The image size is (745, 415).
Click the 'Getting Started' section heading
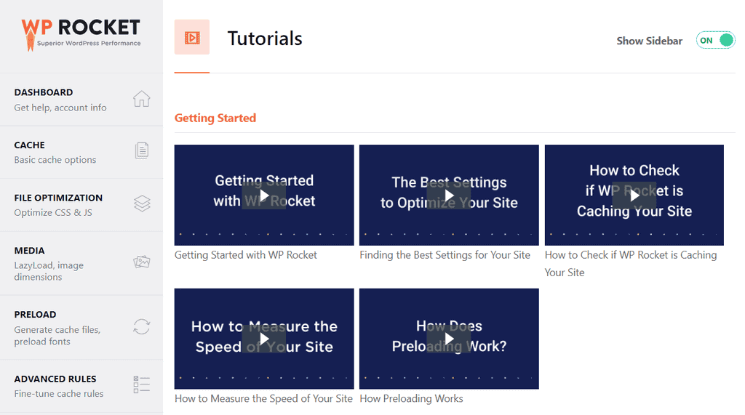215,118
